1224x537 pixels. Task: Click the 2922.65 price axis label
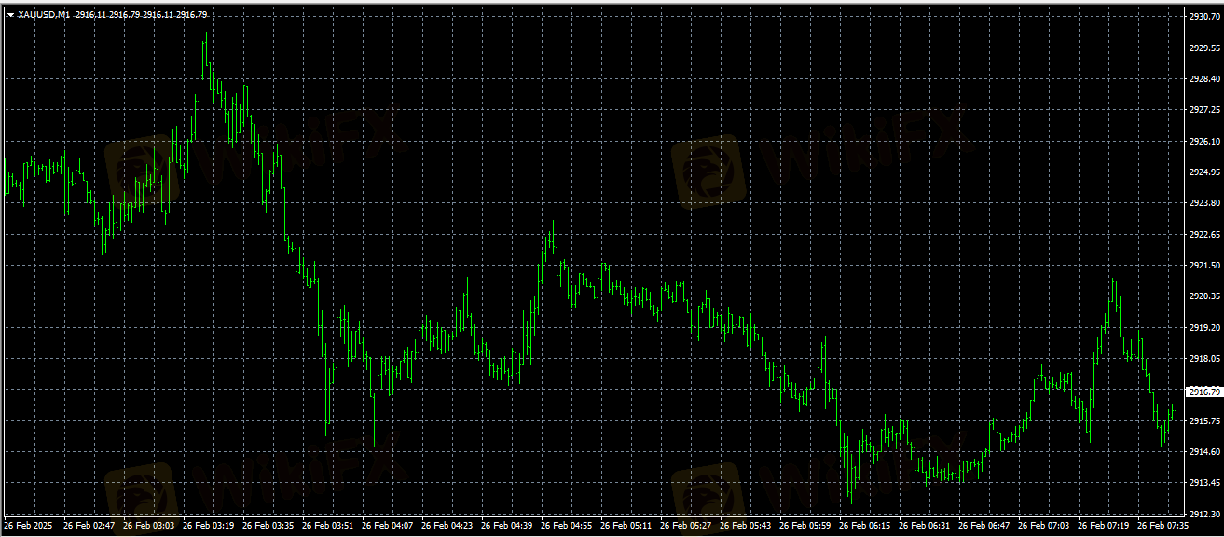click(x=1203, y=235)
